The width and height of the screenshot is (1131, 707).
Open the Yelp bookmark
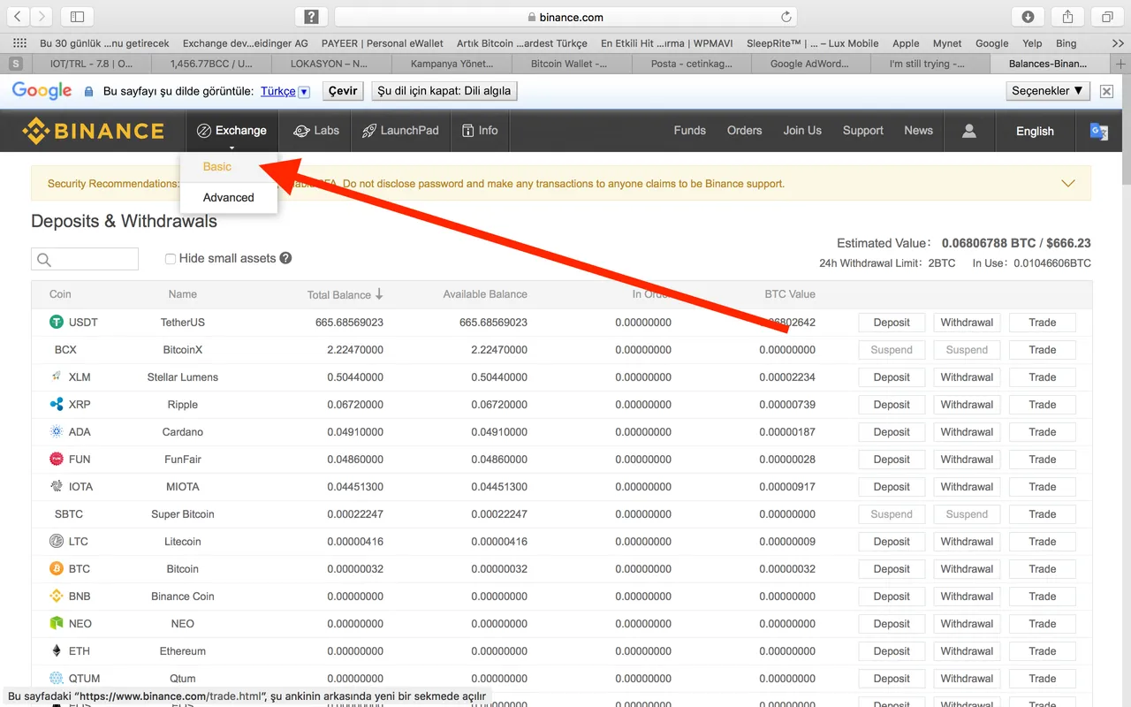[x=1032, y=43]
